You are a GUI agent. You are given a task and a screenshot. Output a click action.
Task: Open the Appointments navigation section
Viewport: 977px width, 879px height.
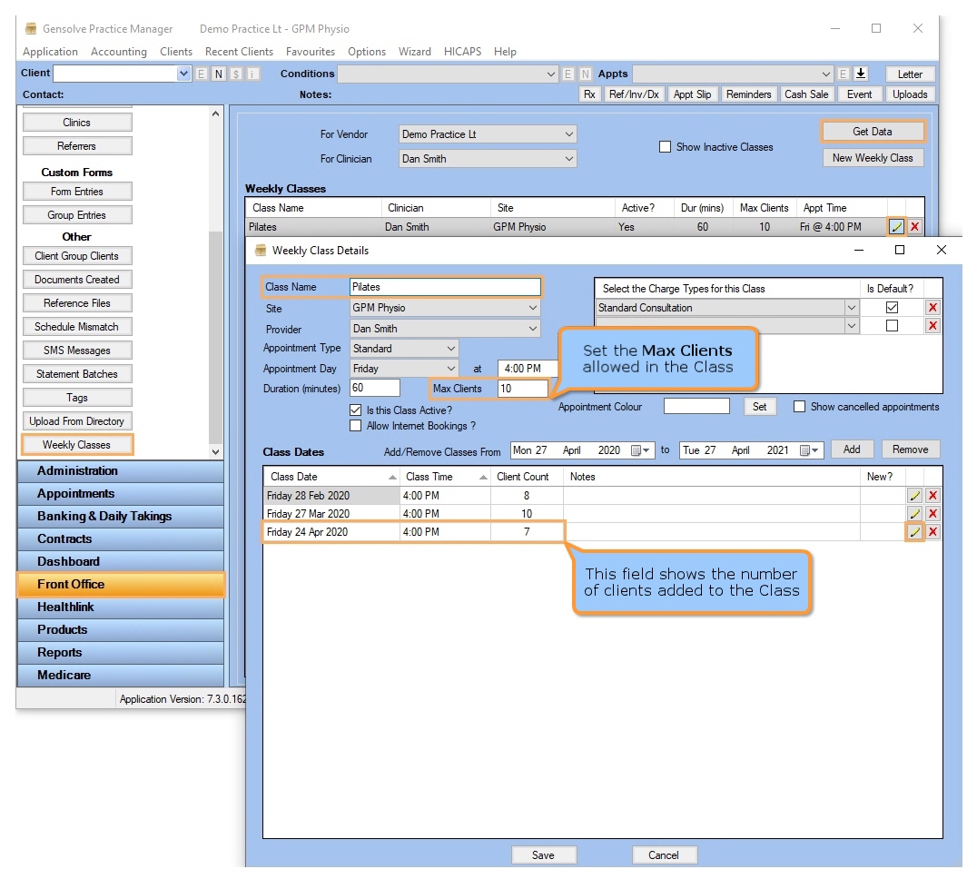point(121,493)
